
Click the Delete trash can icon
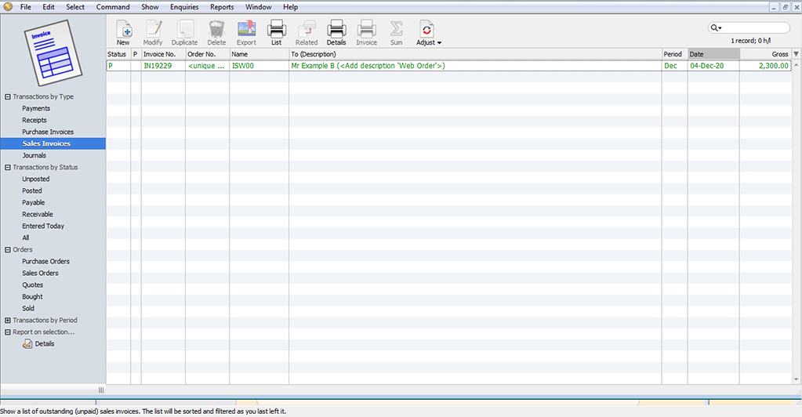[x=216, y=33]
